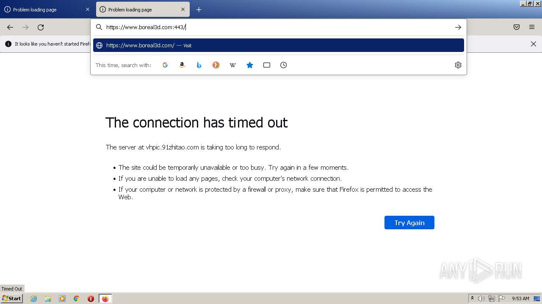Launch Google Chrome from taskbar
This screenshot has height=304, width=542.
pos(77,299)
